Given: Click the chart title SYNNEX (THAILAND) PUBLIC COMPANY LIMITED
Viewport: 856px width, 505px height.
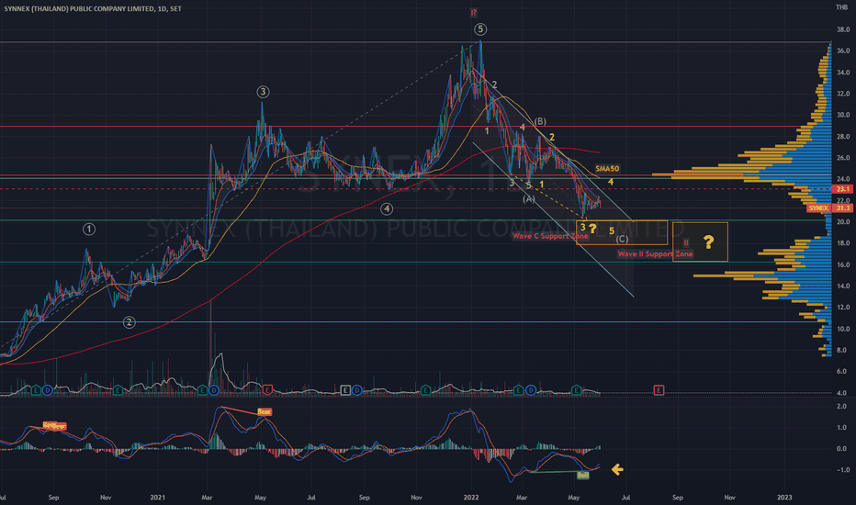Looking at the screenshot, I should (79, 9).
